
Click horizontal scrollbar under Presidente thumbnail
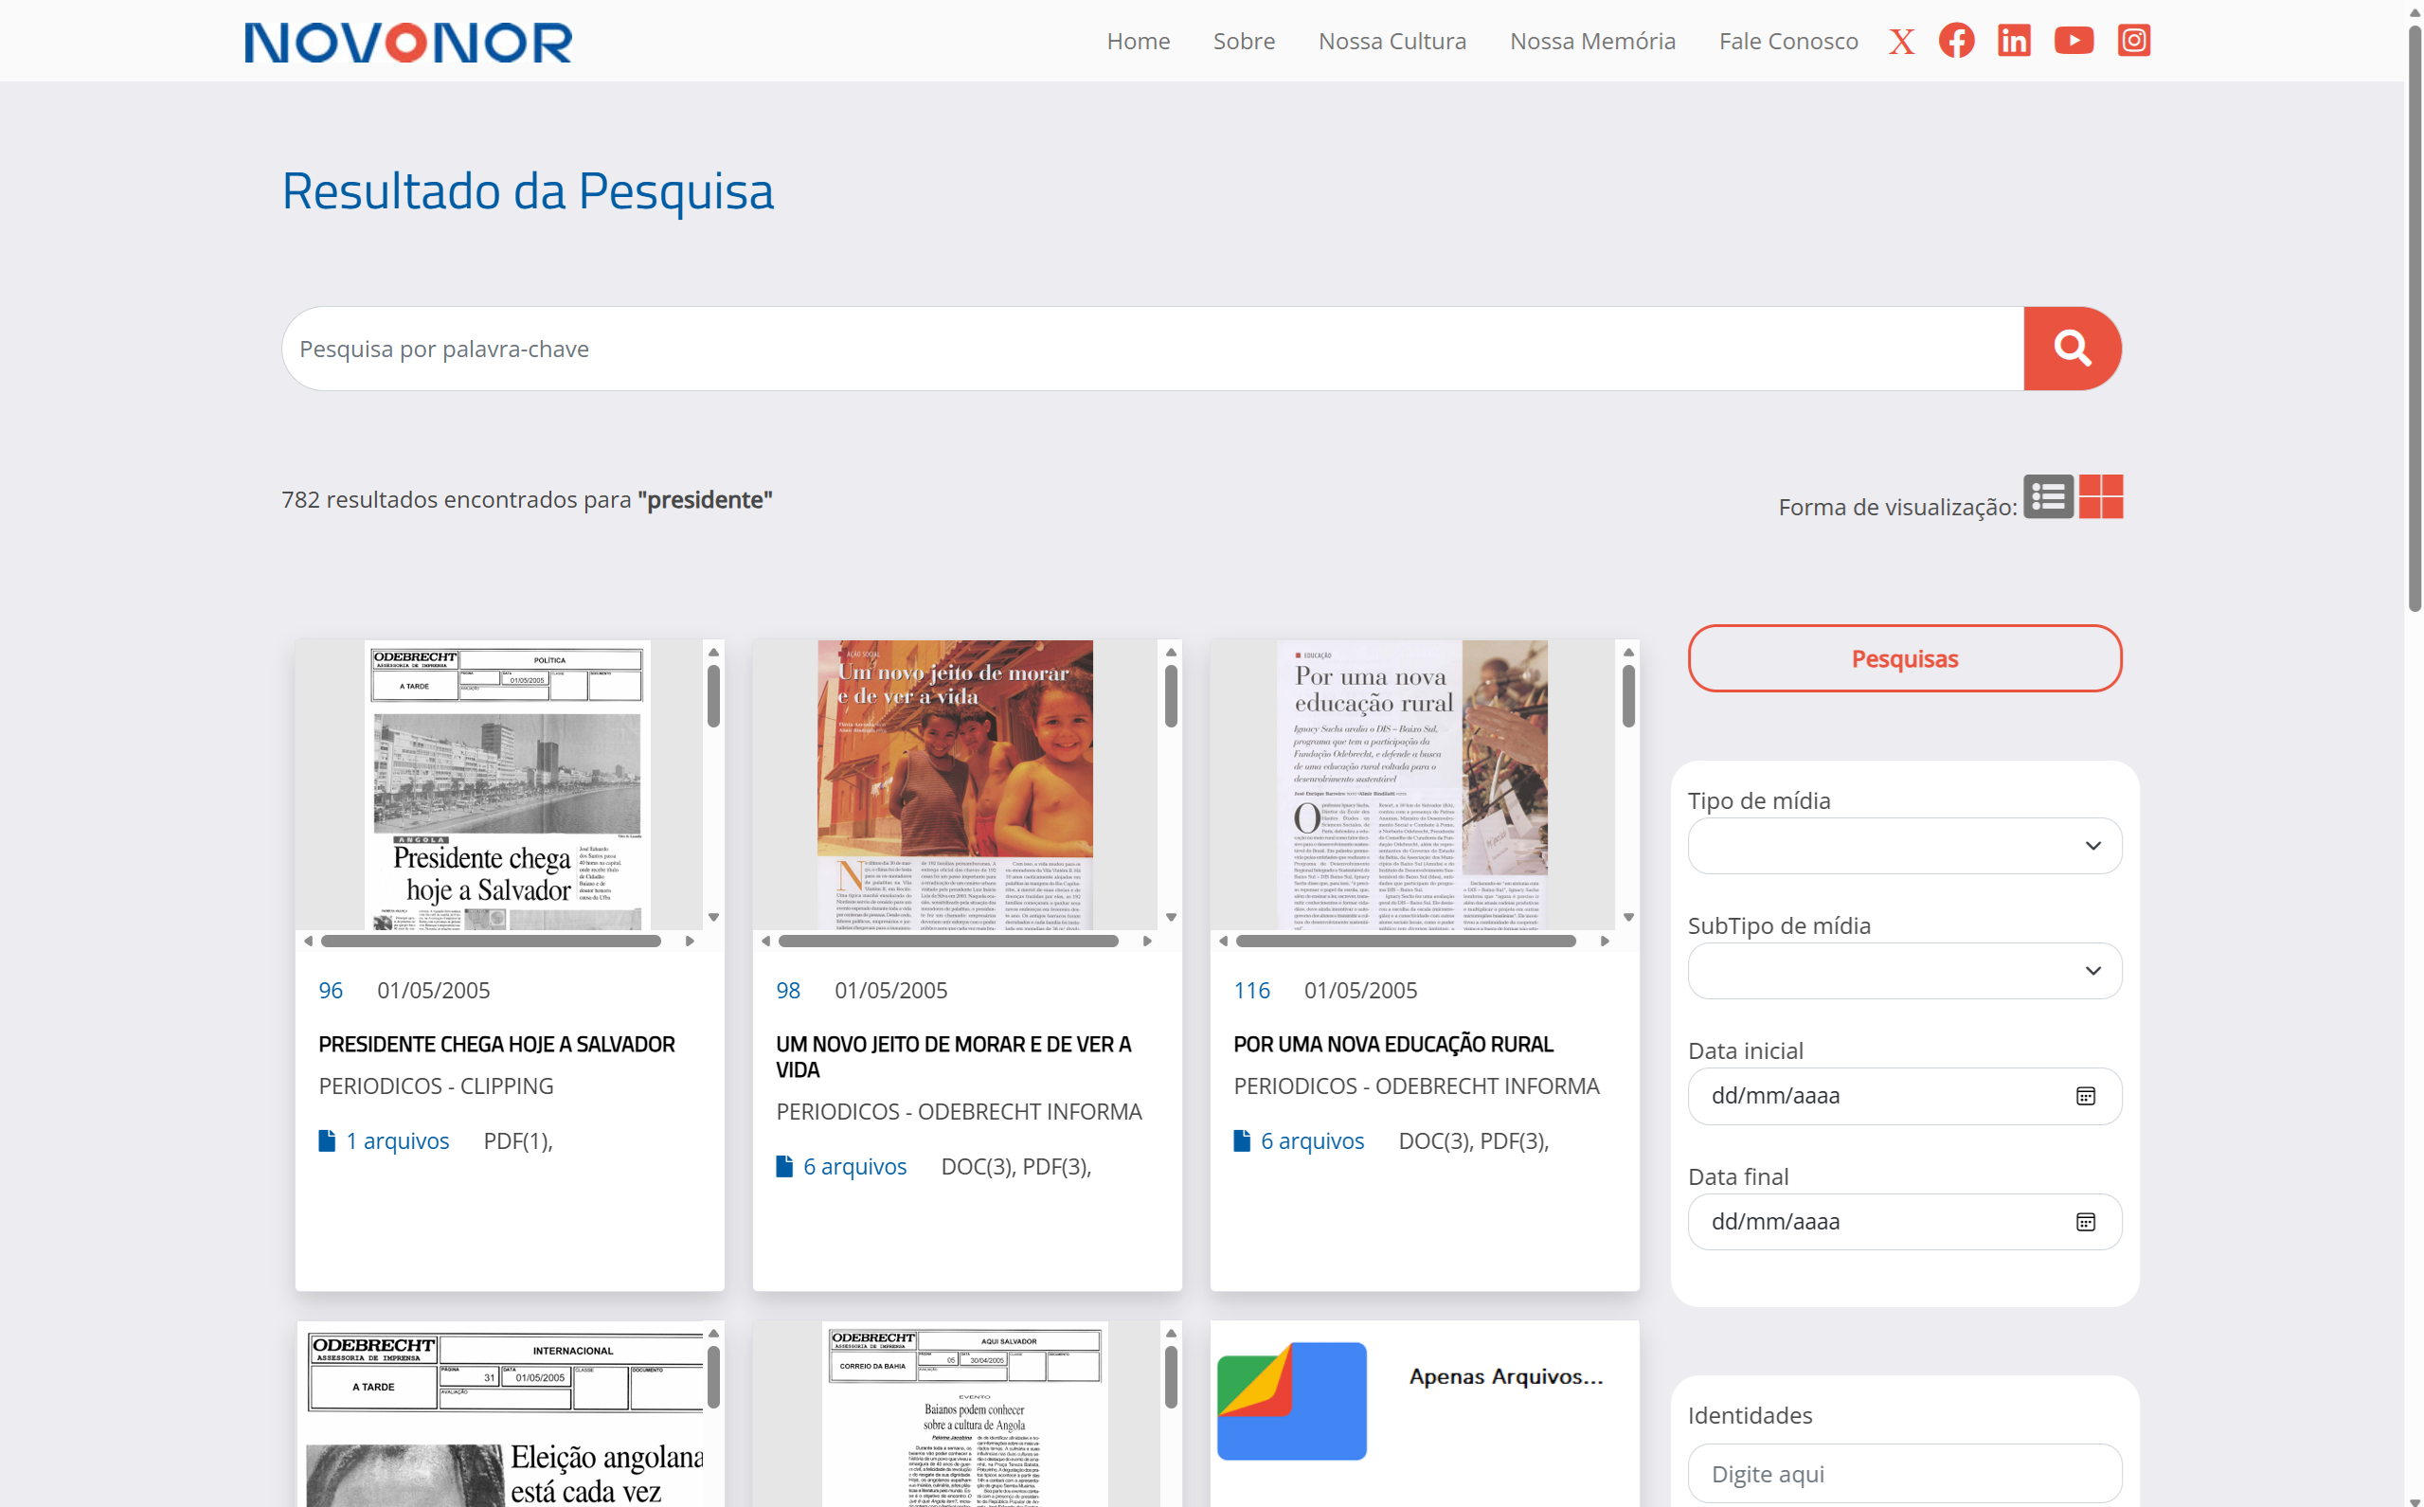tap(491, 941)
